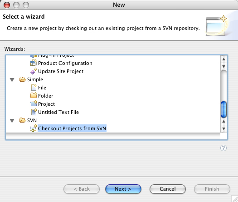Click the Update Site Project diamond icon

click(x=34, y=71)
